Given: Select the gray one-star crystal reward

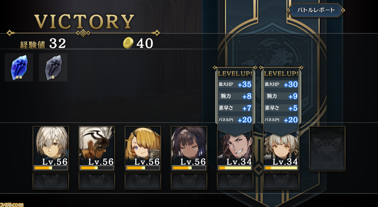Looking at the screenshot, I should 53,67.
